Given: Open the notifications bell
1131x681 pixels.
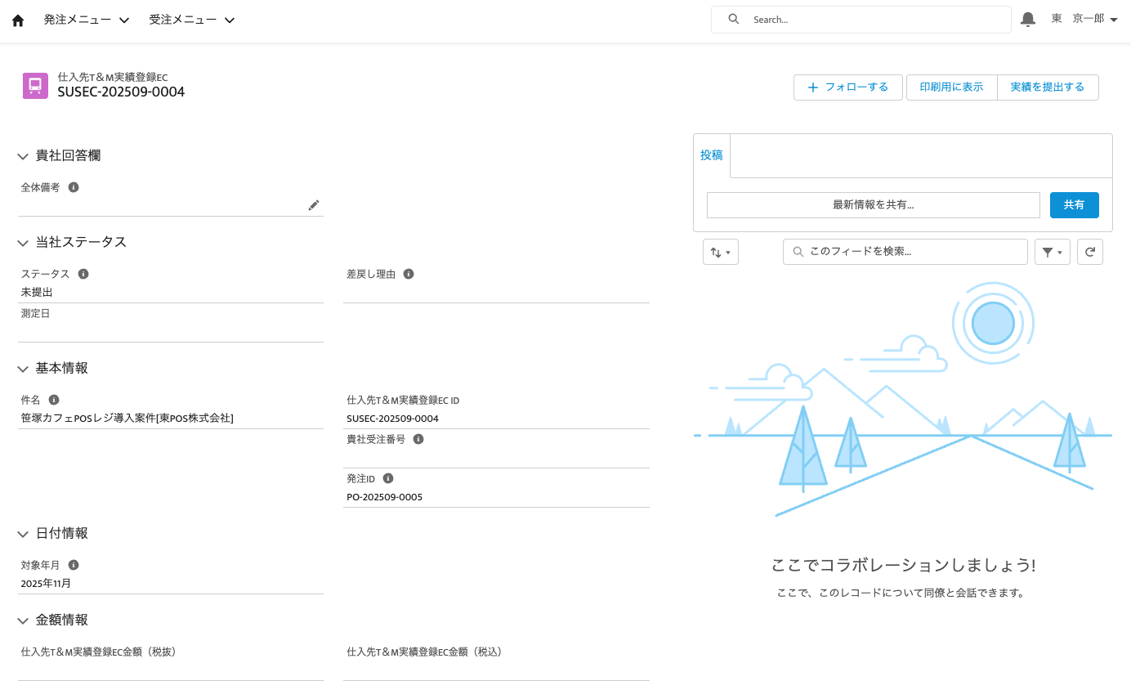Looking at the screenshot, I should 1028,19.
